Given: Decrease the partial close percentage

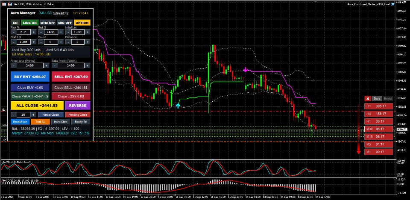Looking at the screenshot, I should tap(13, 114).
